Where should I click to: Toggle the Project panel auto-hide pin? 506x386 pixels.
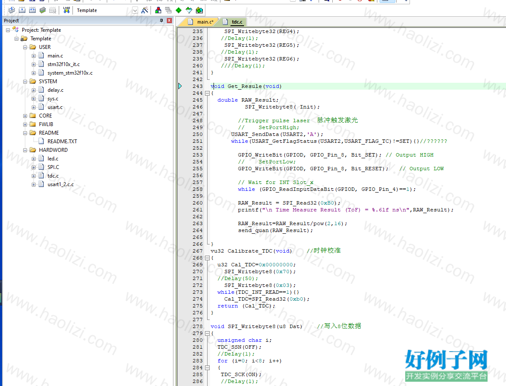click(161, 20)
